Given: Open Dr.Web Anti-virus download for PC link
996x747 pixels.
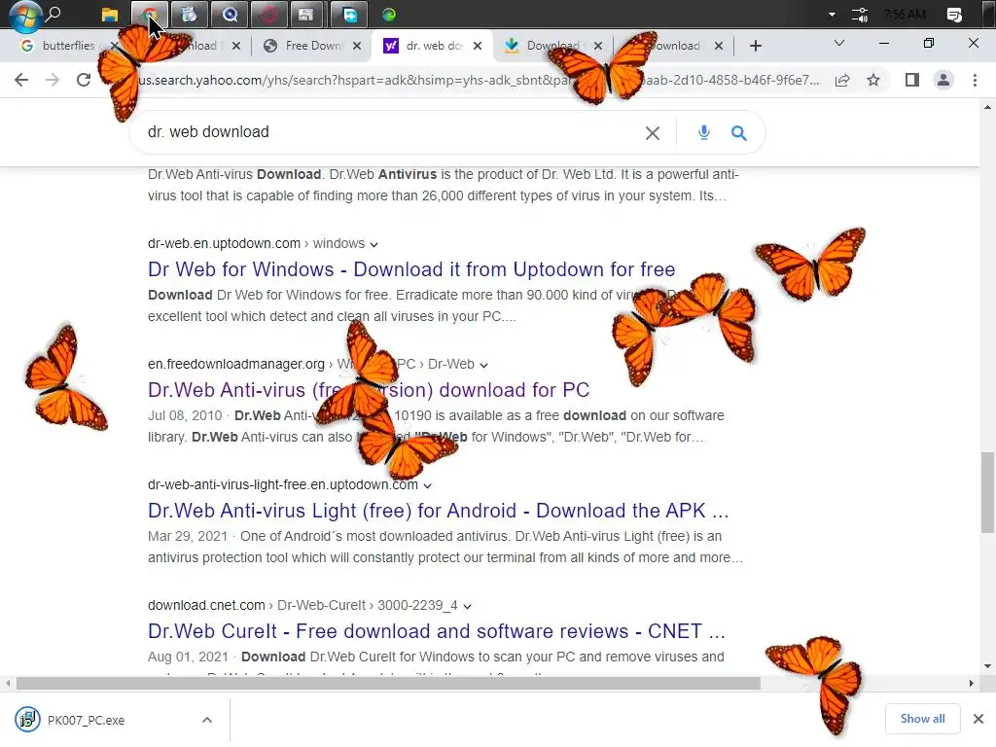Looking at the screenshot, I should tap(369, 390).
